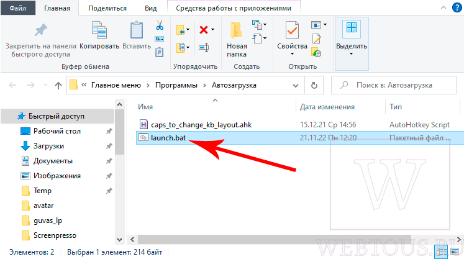The width and height of the screenshot is (464, 259).
Task: Go up one folder level
Action: (x=58, y=85)
